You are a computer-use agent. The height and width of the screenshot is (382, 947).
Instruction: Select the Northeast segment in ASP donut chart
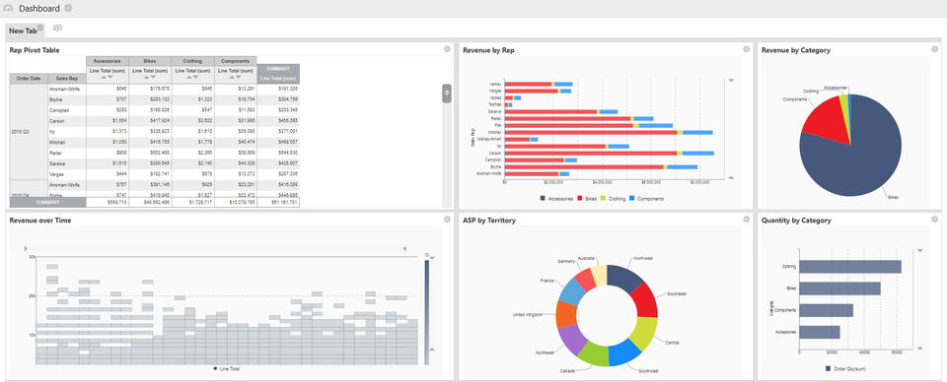coord(569,340)
